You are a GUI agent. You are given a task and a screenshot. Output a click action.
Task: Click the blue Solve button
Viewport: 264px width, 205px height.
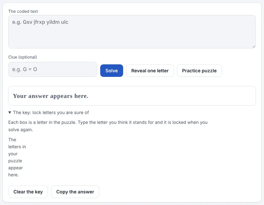pyautogui.click(x=112, y=70)
